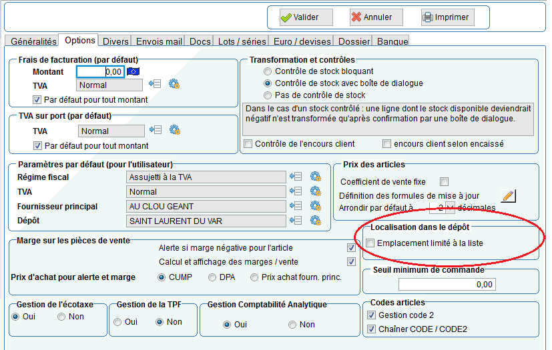
Task: Enable Emplacement limité à la liste
Action: tap(370, 243)
